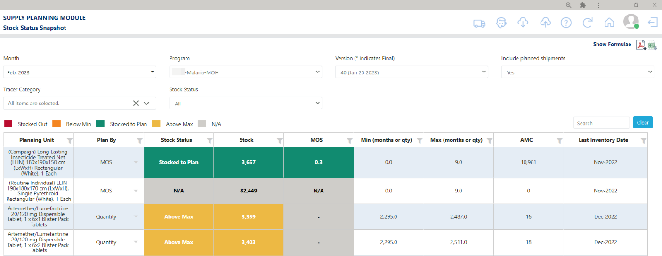Click the stock value 3,403
Viewport: 662px width, 256px height.
point(248,242)
